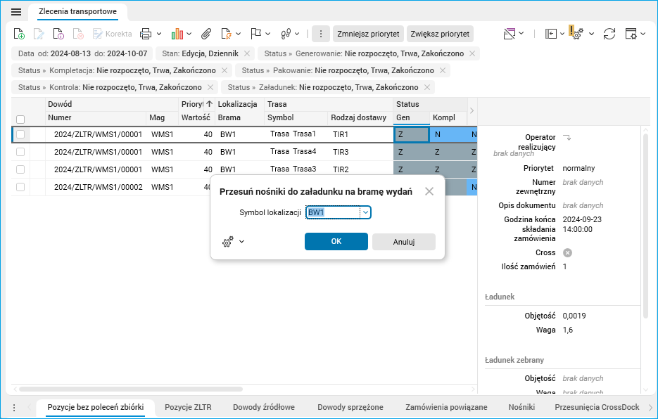Click the gear icon in the dialog
658x419 pixels.
228,242
